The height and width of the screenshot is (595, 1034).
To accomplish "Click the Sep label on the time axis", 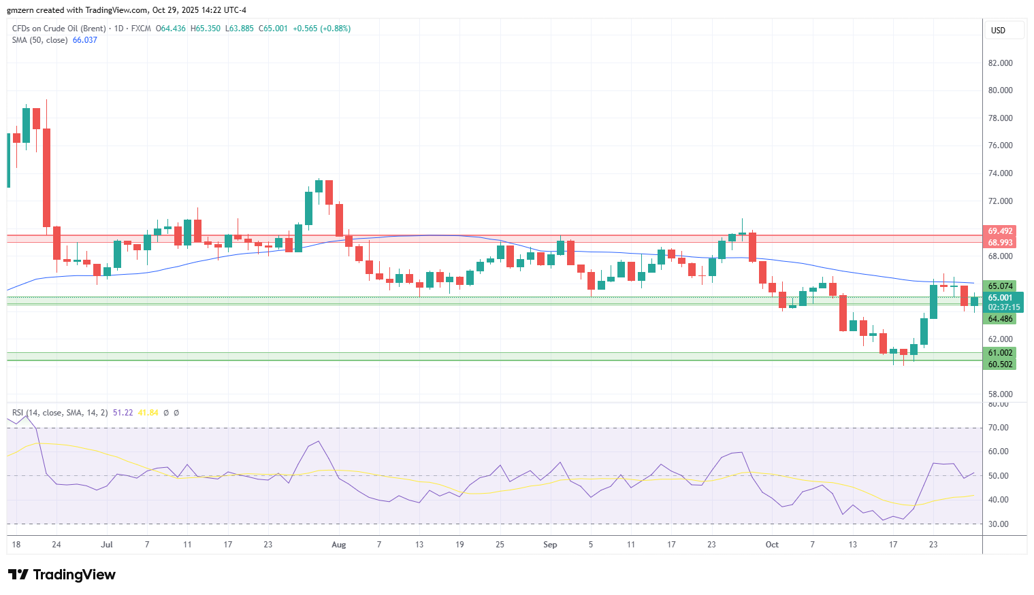I will 550,545.
